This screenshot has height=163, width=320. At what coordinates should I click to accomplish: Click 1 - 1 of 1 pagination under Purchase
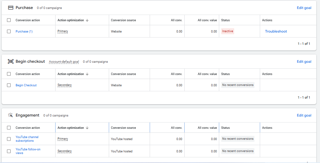(x=304, y=43)
